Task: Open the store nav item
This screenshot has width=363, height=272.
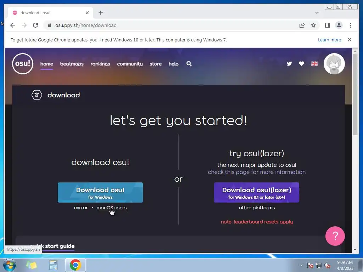Action: click(x=156, y=64)
